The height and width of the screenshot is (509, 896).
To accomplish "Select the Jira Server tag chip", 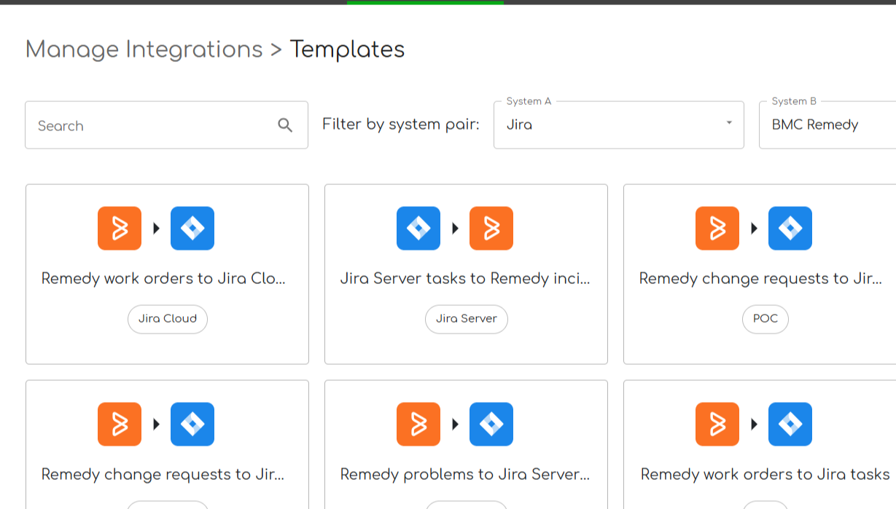I will click(x=467, y=319).
